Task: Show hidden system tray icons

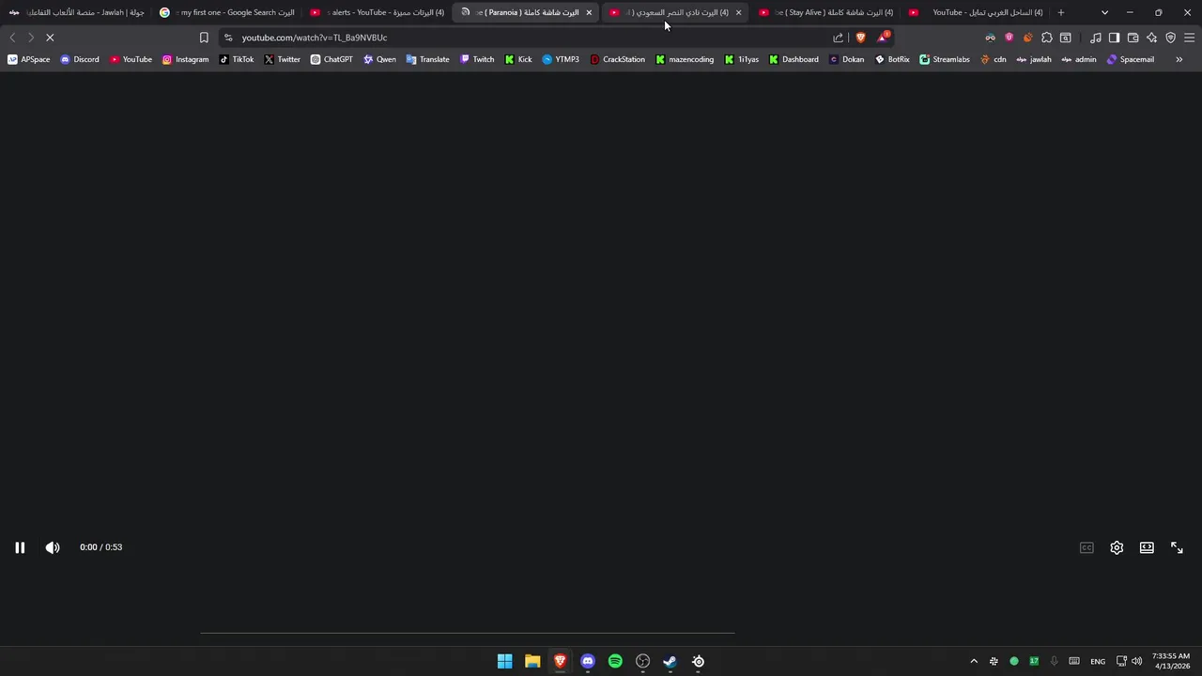Action: [x=974, y=661]
